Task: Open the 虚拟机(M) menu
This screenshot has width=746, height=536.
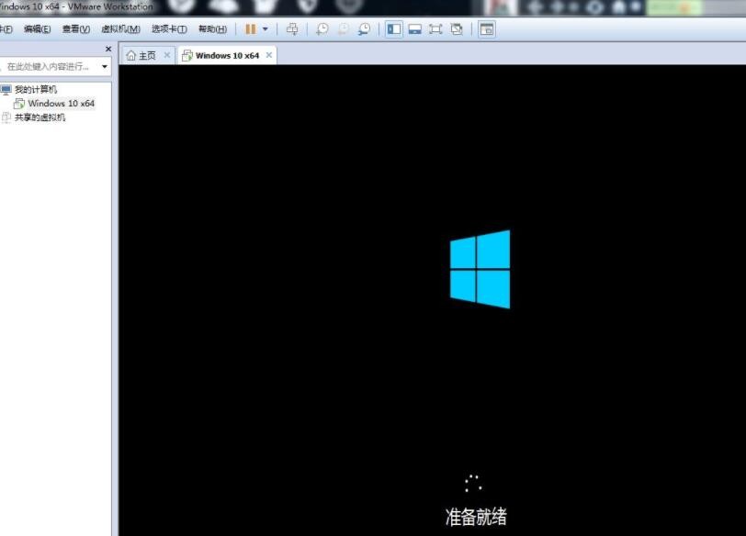Action: pos(120,29)
